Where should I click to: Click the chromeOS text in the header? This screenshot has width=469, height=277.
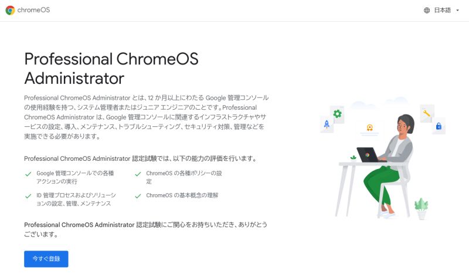(x=34, y=10)
